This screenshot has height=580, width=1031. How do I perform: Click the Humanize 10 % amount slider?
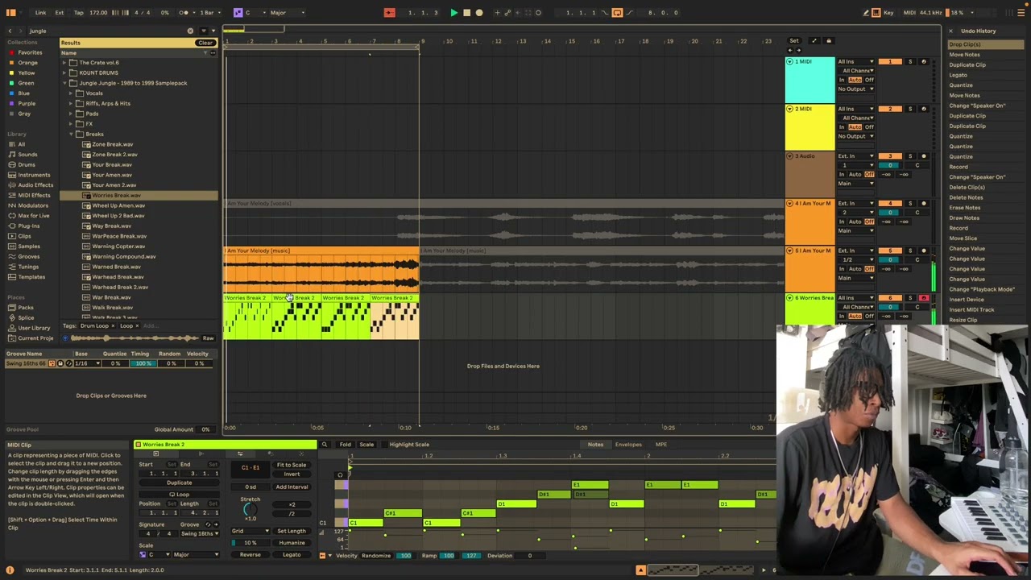[x=251, y=543]
